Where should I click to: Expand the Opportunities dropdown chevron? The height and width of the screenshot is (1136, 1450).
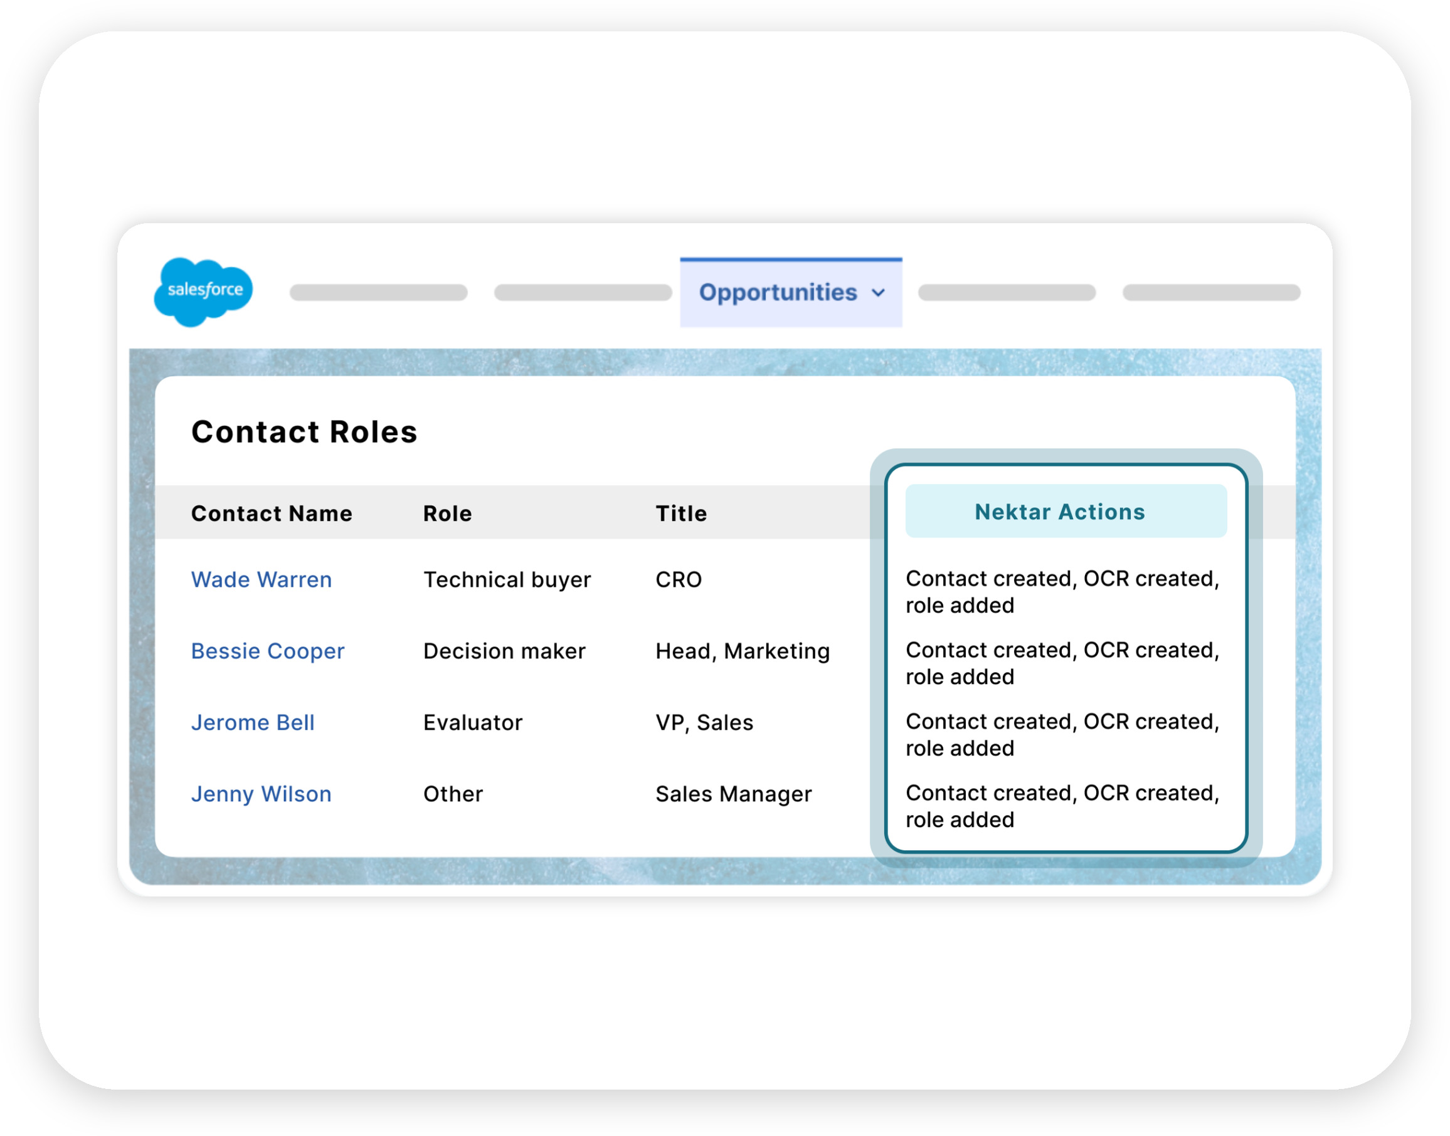click(x=879, y=293)
